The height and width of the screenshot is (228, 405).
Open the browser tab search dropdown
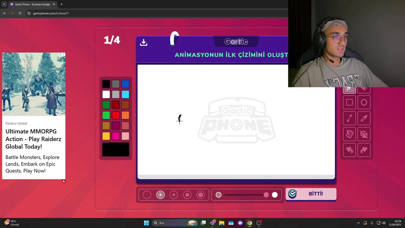(4, 4)
